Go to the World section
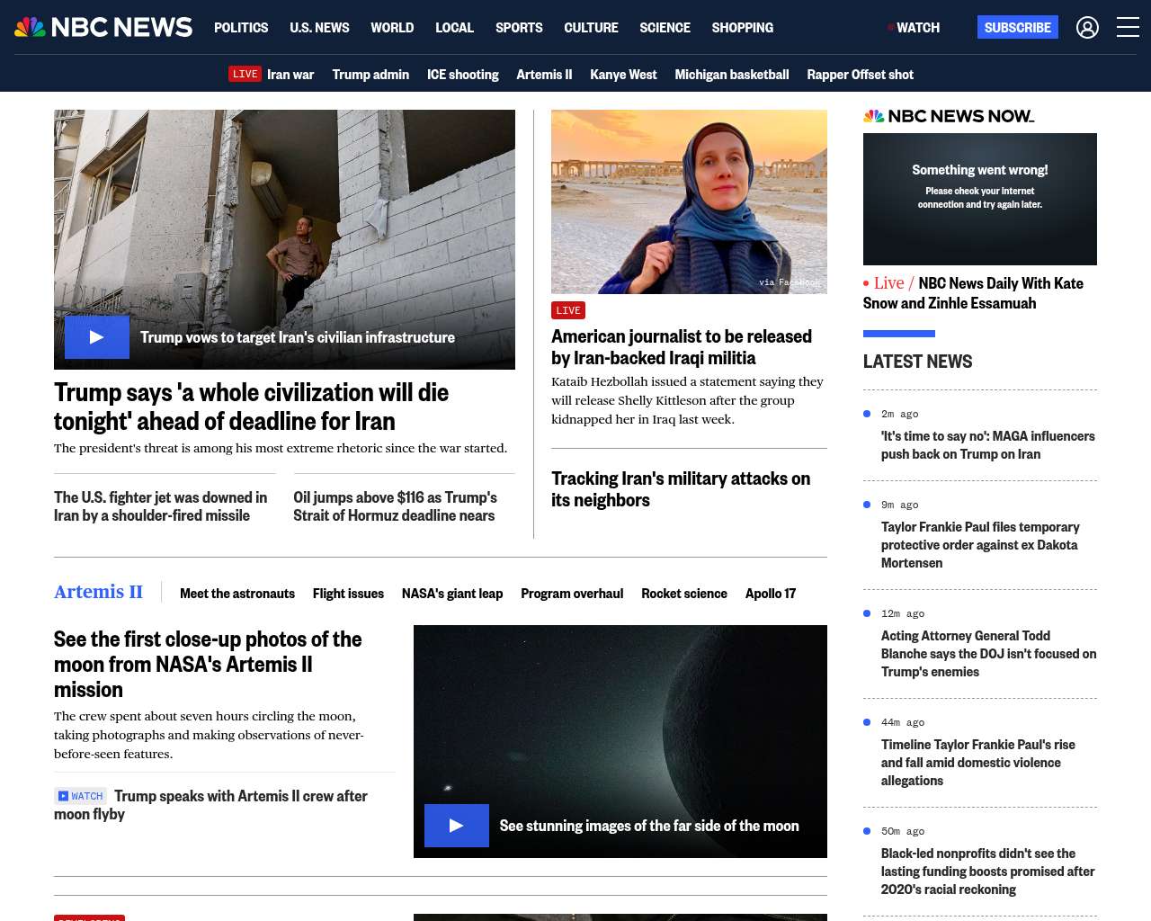 click(x=392, y=28)
